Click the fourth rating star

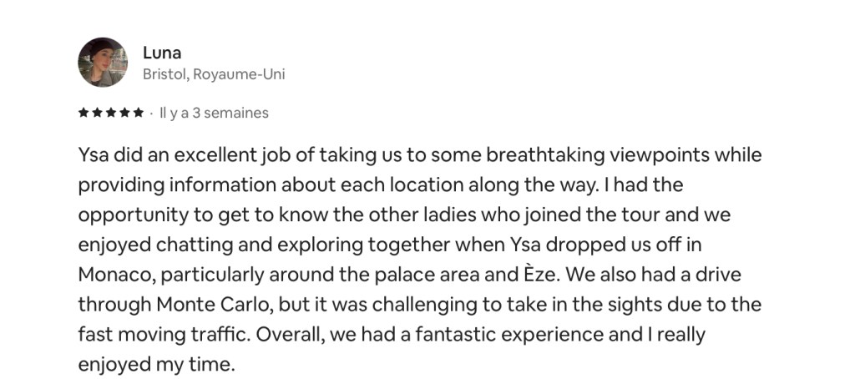click(124, 113)
